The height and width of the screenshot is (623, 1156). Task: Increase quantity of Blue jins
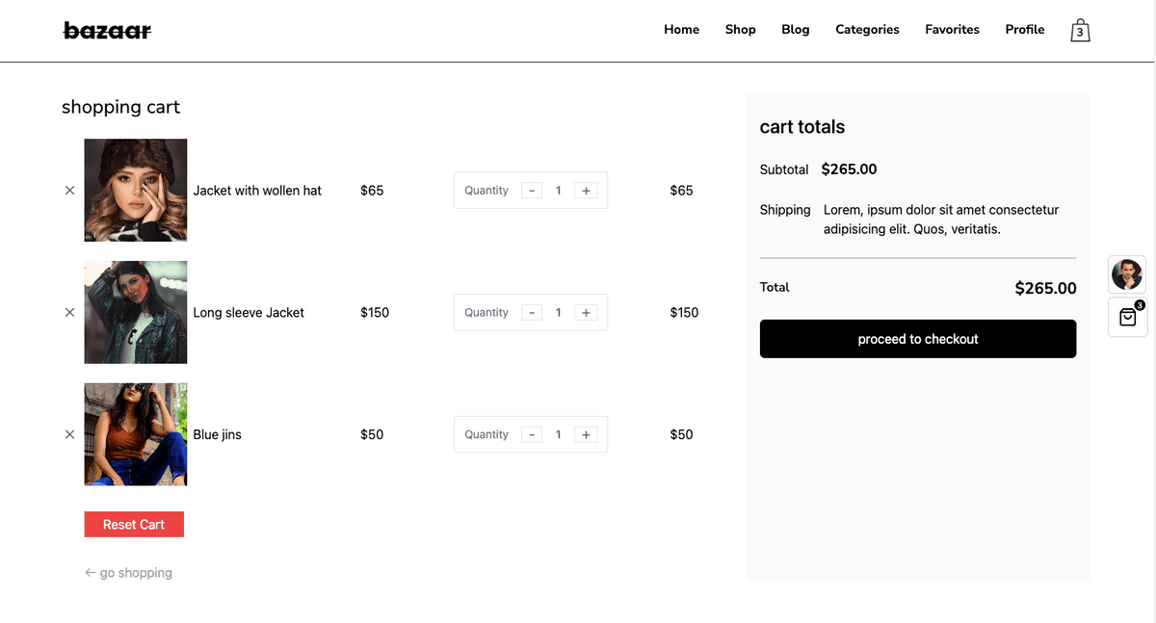[x=586, y=435]
